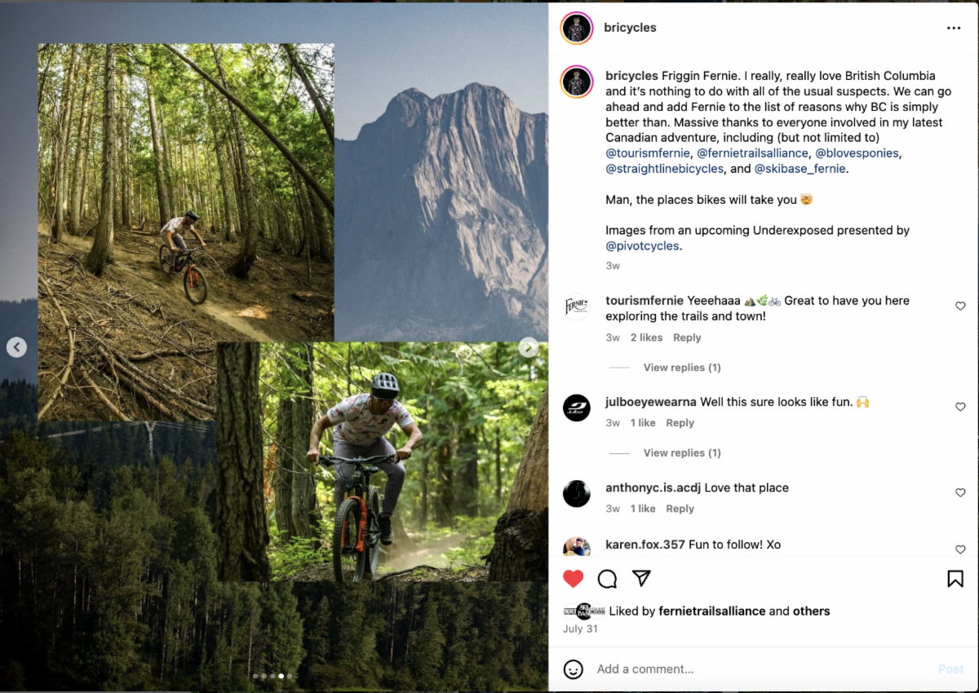Image resolution: width=979 pixels, height=693 pixels.
Task: Reply to anthonyc.is.acdj comment
Action: pos(680,509)
